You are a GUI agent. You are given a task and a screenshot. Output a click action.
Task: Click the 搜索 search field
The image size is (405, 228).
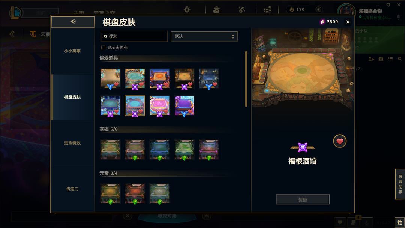(134, 37)
